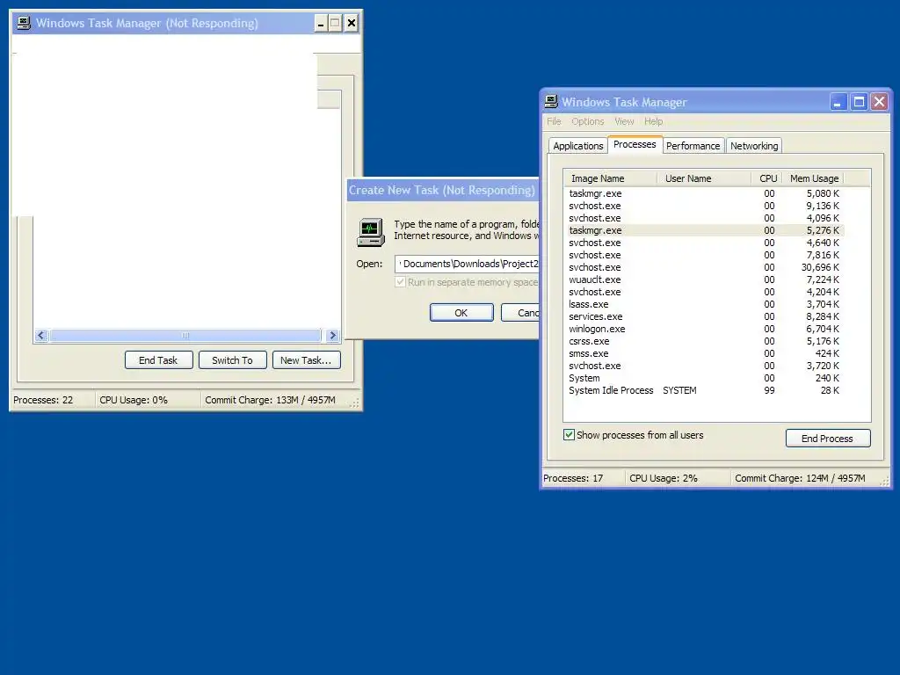This screenshot has height=675, width=900.
Task: Select svchost.exe row using 4,640 K
Action: click(x=704, y=243)
